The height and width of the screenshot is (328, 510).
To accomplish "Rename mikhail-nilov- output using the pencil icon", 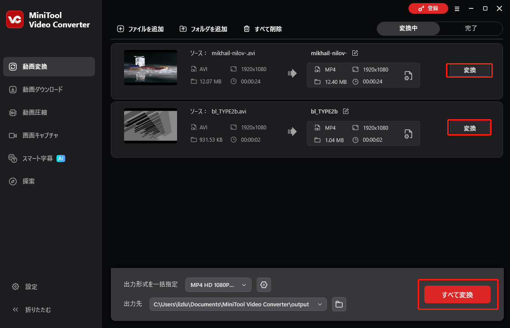I will (355, 53).
